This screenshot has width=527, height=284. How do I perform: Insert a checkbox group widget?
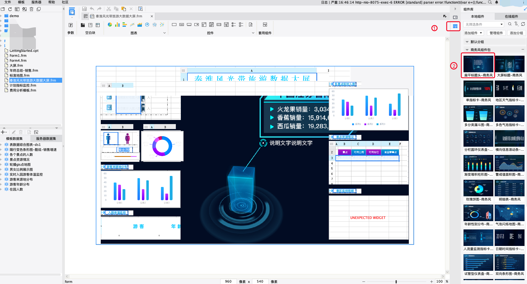pos(241,25)
